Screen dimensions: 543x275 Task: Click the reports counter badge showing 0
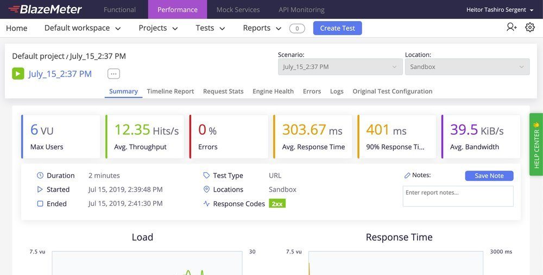coord(297,28)
